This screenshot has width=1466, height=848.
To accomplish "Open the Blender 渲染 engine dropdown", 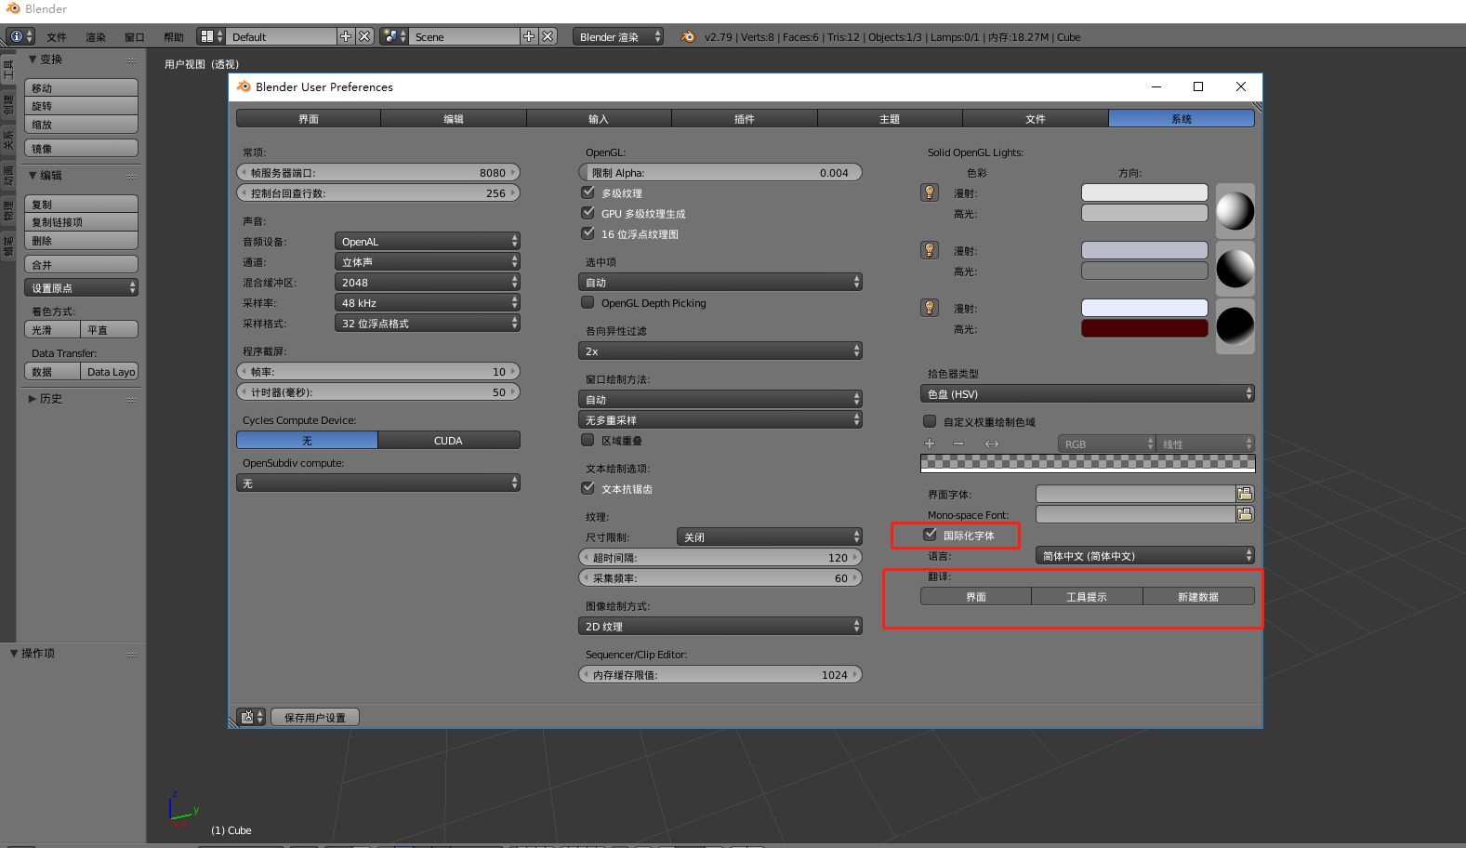I will 618,36.
